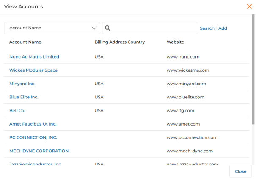The image size is (256, 179).
Task: Click the dropdown chevron arrow
Action: click(x=94, y=28)
